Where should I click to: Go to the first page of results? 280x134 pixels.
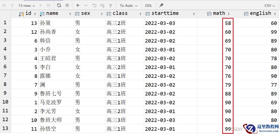[4, 5]
